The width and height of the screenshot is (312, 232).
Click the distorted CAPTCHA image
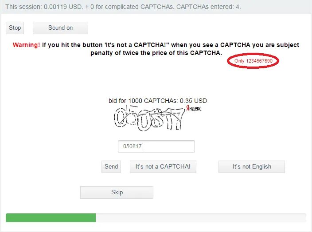tap(149, 118)
